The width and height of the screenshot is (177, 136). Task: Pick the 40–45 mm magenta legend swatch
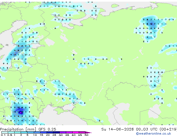coord(76,132)
